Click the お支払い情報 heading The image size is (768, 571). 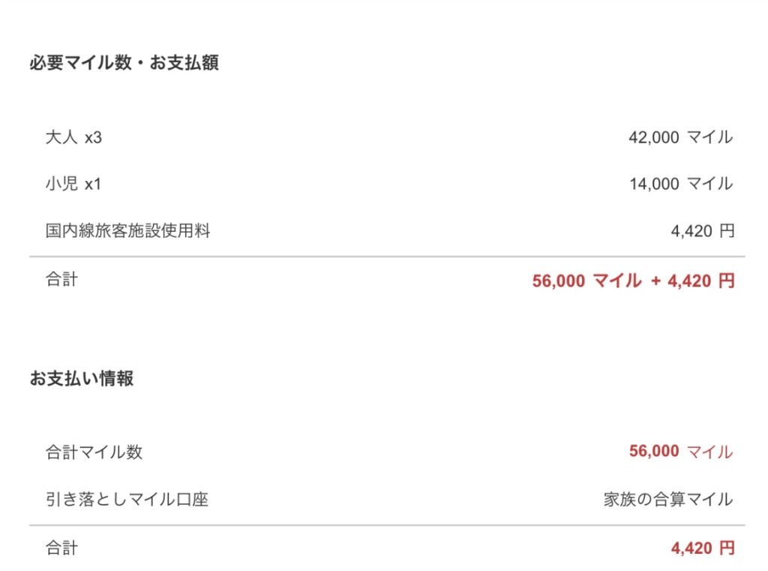tap(81, 378)
